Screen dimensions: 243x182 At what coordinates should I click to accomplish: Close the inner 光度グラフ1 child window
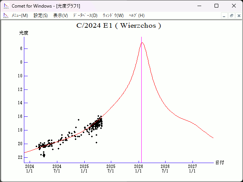tap(238, 16)
